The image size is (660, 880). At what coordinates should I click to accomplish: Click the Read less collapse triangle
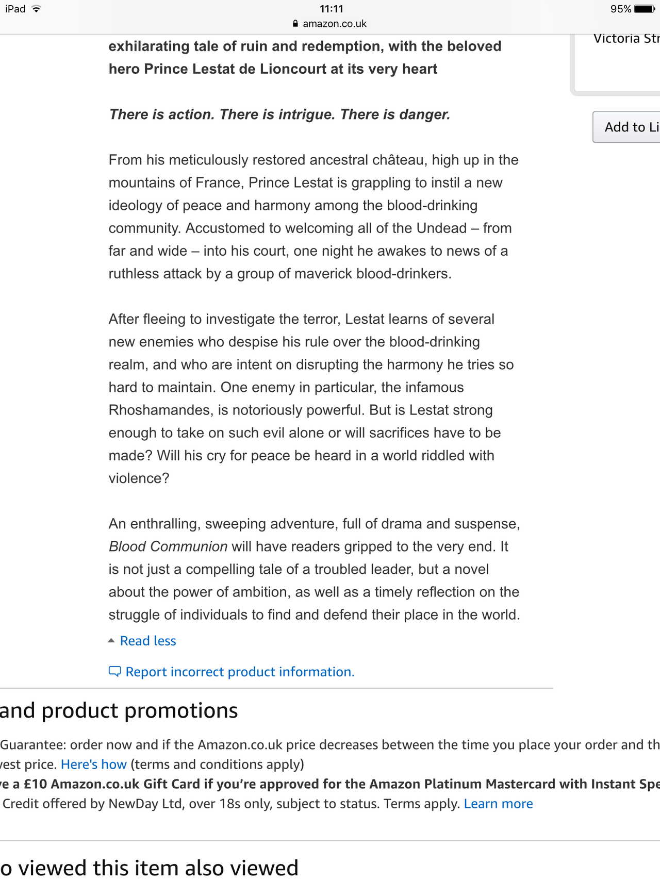pos(111,641)
